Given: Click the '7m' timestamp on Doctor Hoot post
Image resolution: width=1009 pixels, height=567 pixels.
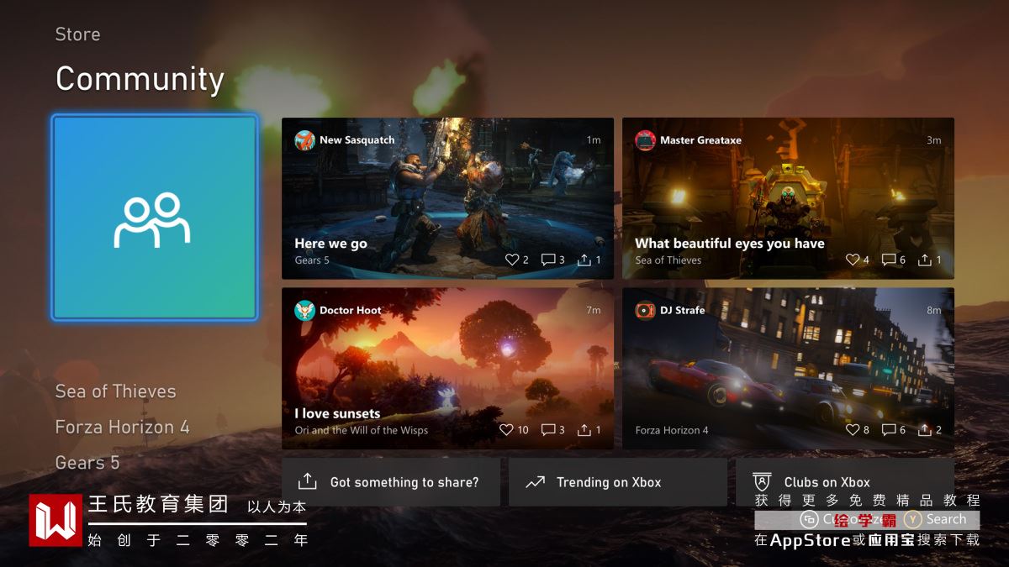Looking at the screenshot, I should pos(594,310).
